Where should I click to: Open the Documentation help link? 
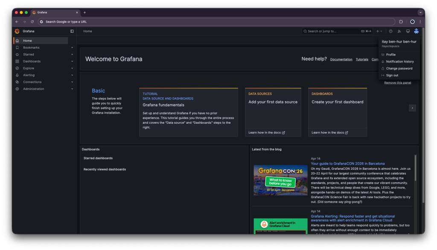coord(341,59)
